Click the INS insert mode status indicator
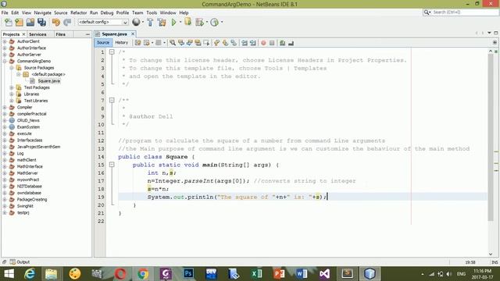Screen dimensions: 500x281 pos(495,262)
